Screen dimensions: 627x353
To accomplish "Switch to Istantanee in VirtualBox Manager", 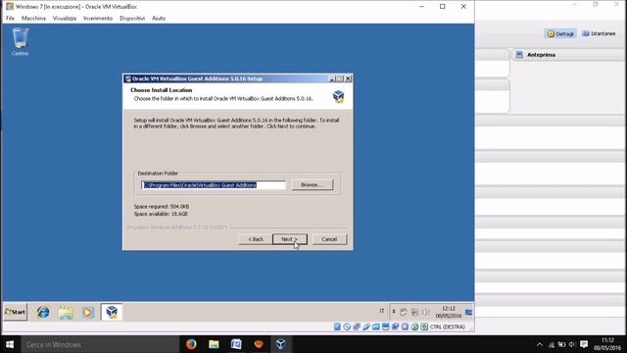I will (x=599, y=33).
